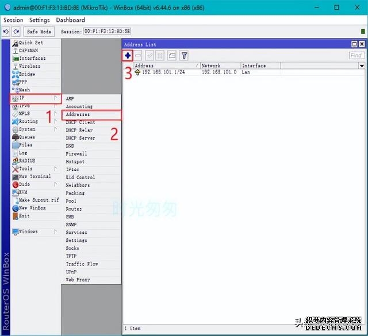Select Routes in the IP submenu
Viewport: 368px width, 336px height.
(92, 209)
